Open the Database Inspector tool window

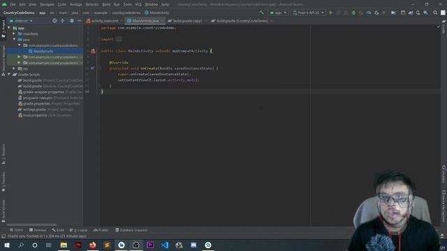(131, 230)
